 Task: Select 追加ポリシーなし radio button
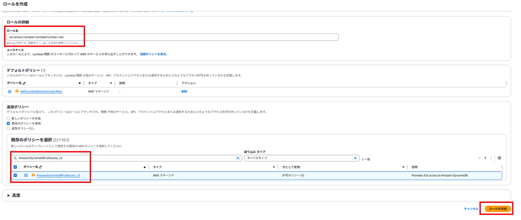9,128
